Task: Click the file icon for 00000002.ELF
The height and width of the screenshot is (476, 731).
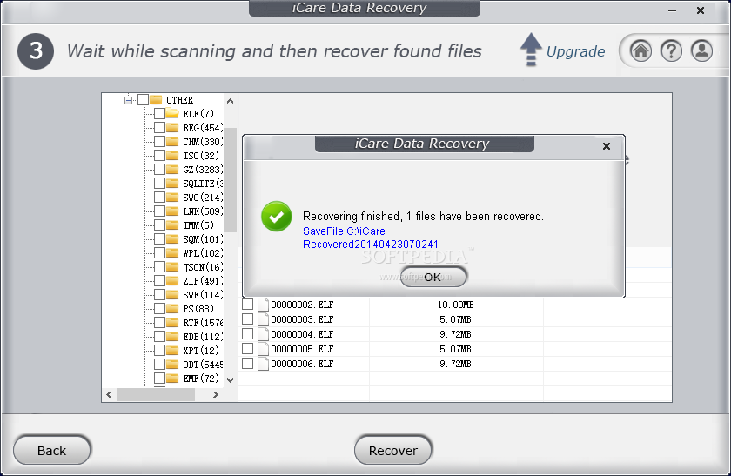Action: click(x=264, y=305)
